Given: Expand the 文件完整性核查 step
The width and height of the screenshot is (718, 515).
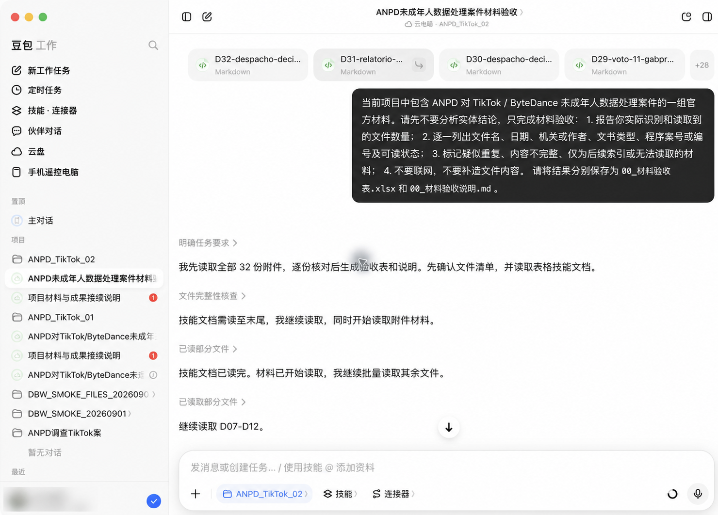Looking at the screenshot, I should pos(212,296).
